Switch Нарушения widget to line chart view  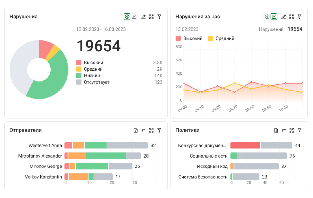pyautogui.click(x=134, y=17)
